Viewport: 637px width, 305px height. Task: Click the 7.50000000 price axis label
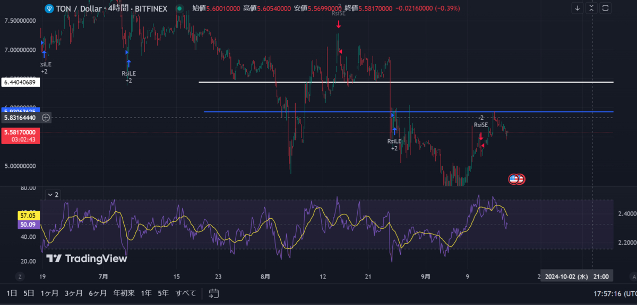click(x=20, y=20)
